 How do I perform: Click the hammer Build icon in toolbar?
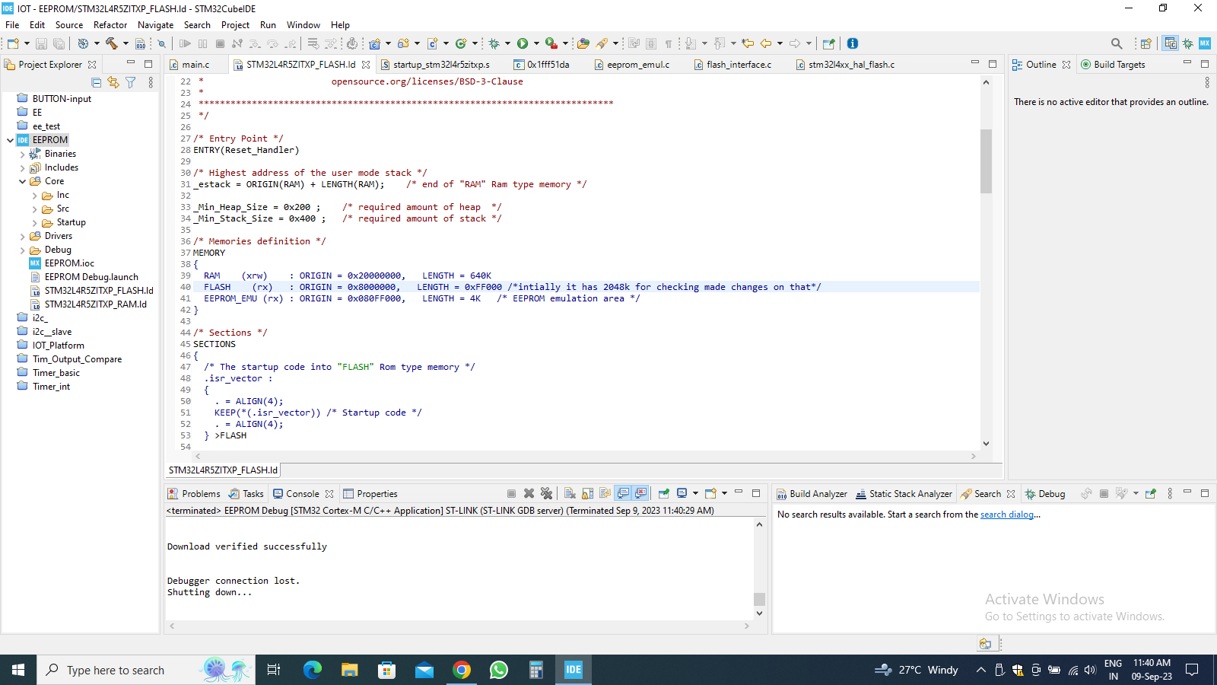pos(112,43)
